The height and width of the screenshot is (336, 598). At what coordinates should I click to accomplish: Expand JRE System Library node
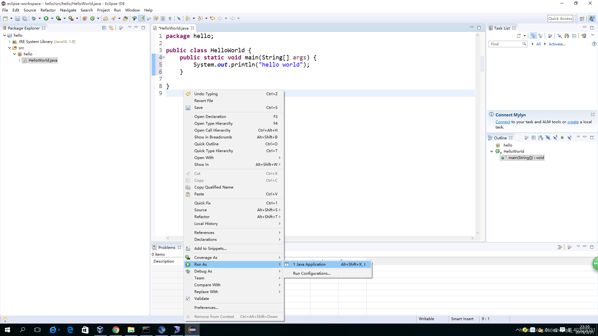pyautogui.click(x=9, y=41)
